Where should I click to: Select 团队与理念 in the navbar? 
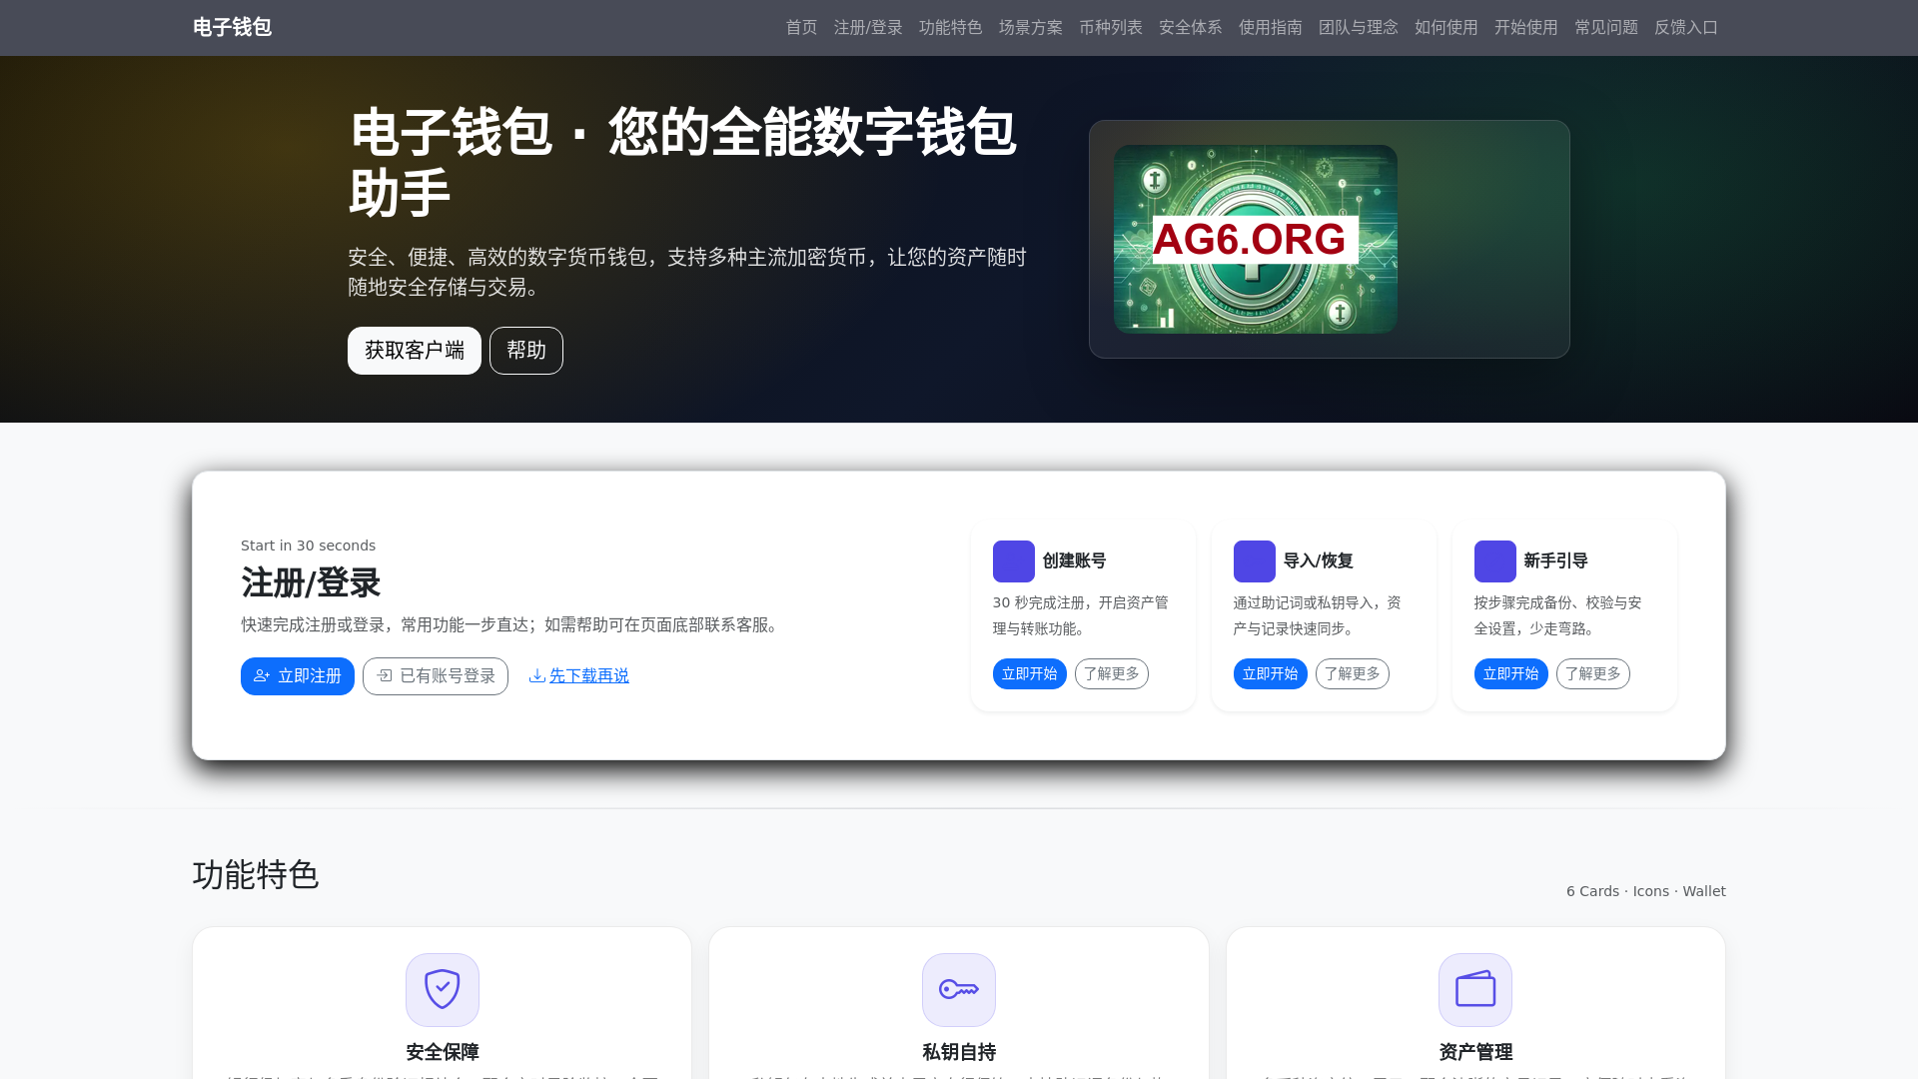(x=1359, y=27)
